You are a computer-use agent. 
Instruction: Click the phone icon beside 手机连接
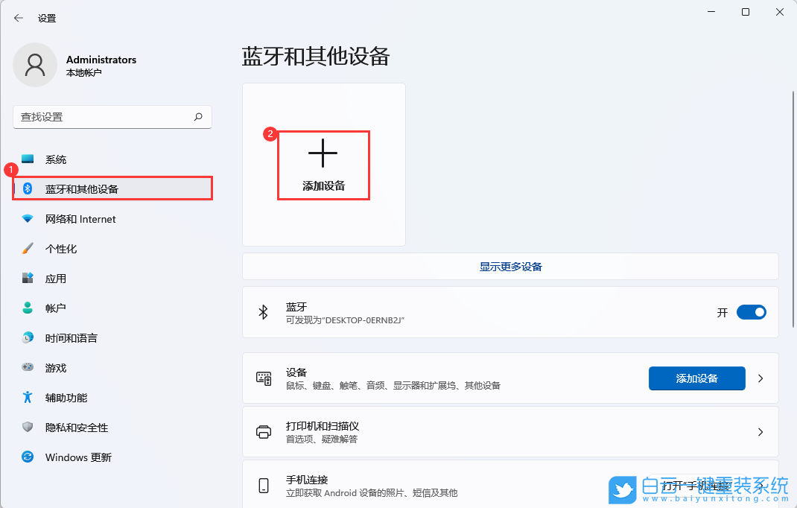pos(264,485)
